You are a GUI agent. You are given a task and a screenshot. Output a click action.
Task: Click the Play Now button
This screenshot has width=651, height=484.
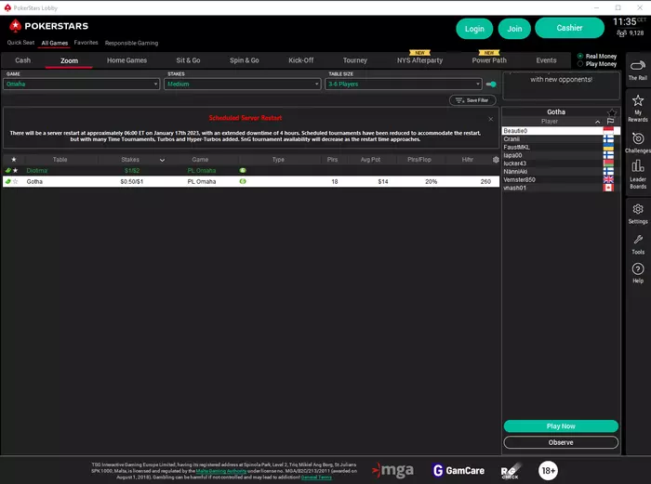tap(561, 426)
